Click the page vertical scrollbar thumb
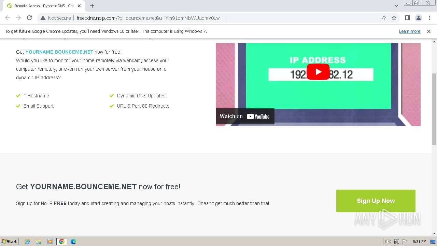Viewport: 437px width, 246px height. [x=434, y=109]
